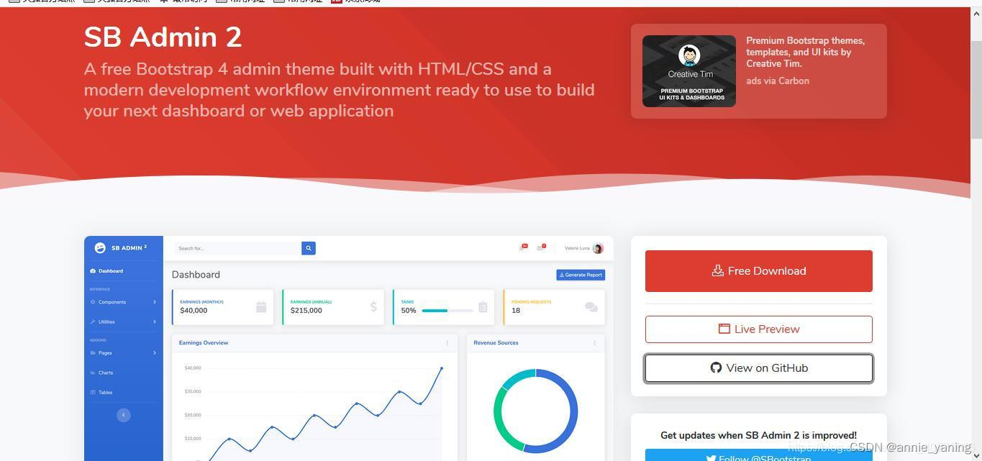This screenshot has width=982, height=461.
Task: Click the SB Admin 2 page heading
Action: [163, 37]
